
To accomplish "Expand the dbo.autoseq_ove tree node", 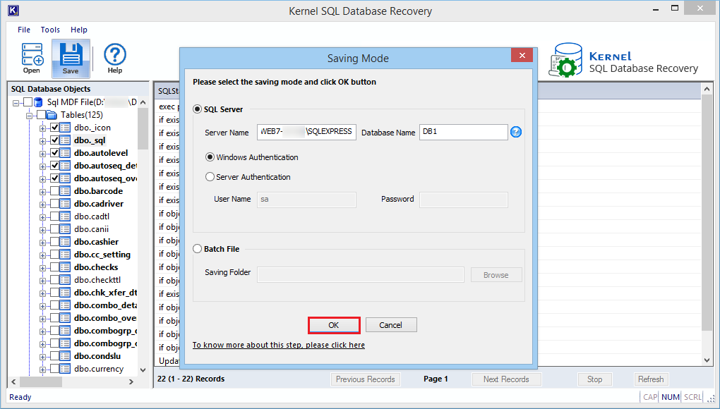I will tap(42, 179).
